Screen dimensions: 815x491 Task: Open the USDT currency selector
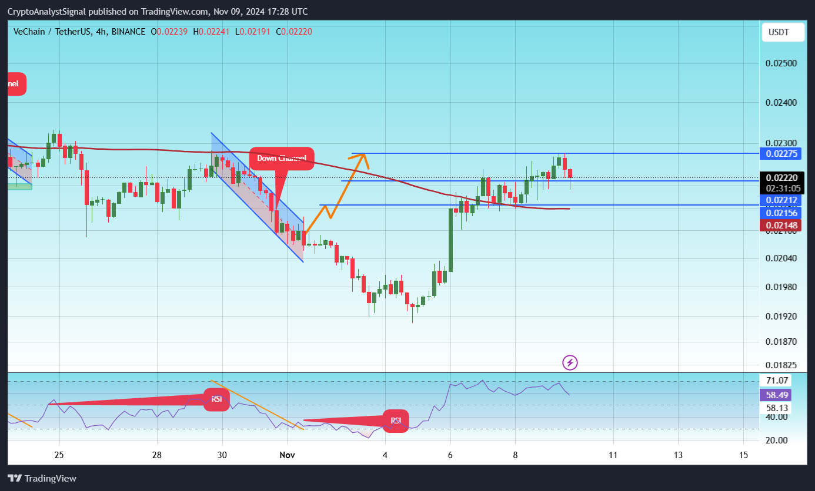pos(784,33)
